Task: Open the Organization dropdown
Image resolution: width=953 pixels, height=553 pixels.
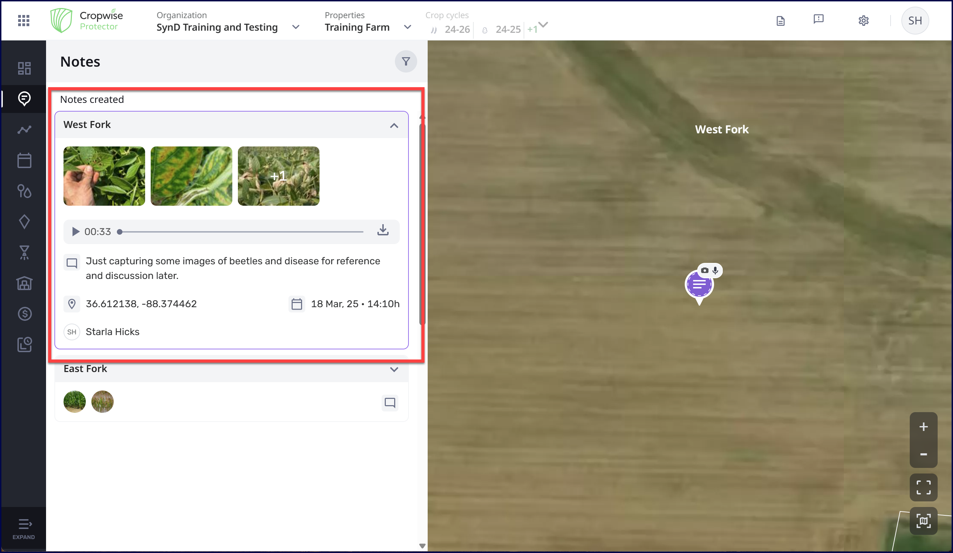Action: (295, 27)
